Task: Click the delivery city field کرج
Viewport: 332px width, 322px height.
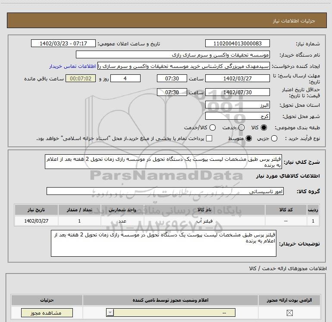Action: [x=237, y=116]
